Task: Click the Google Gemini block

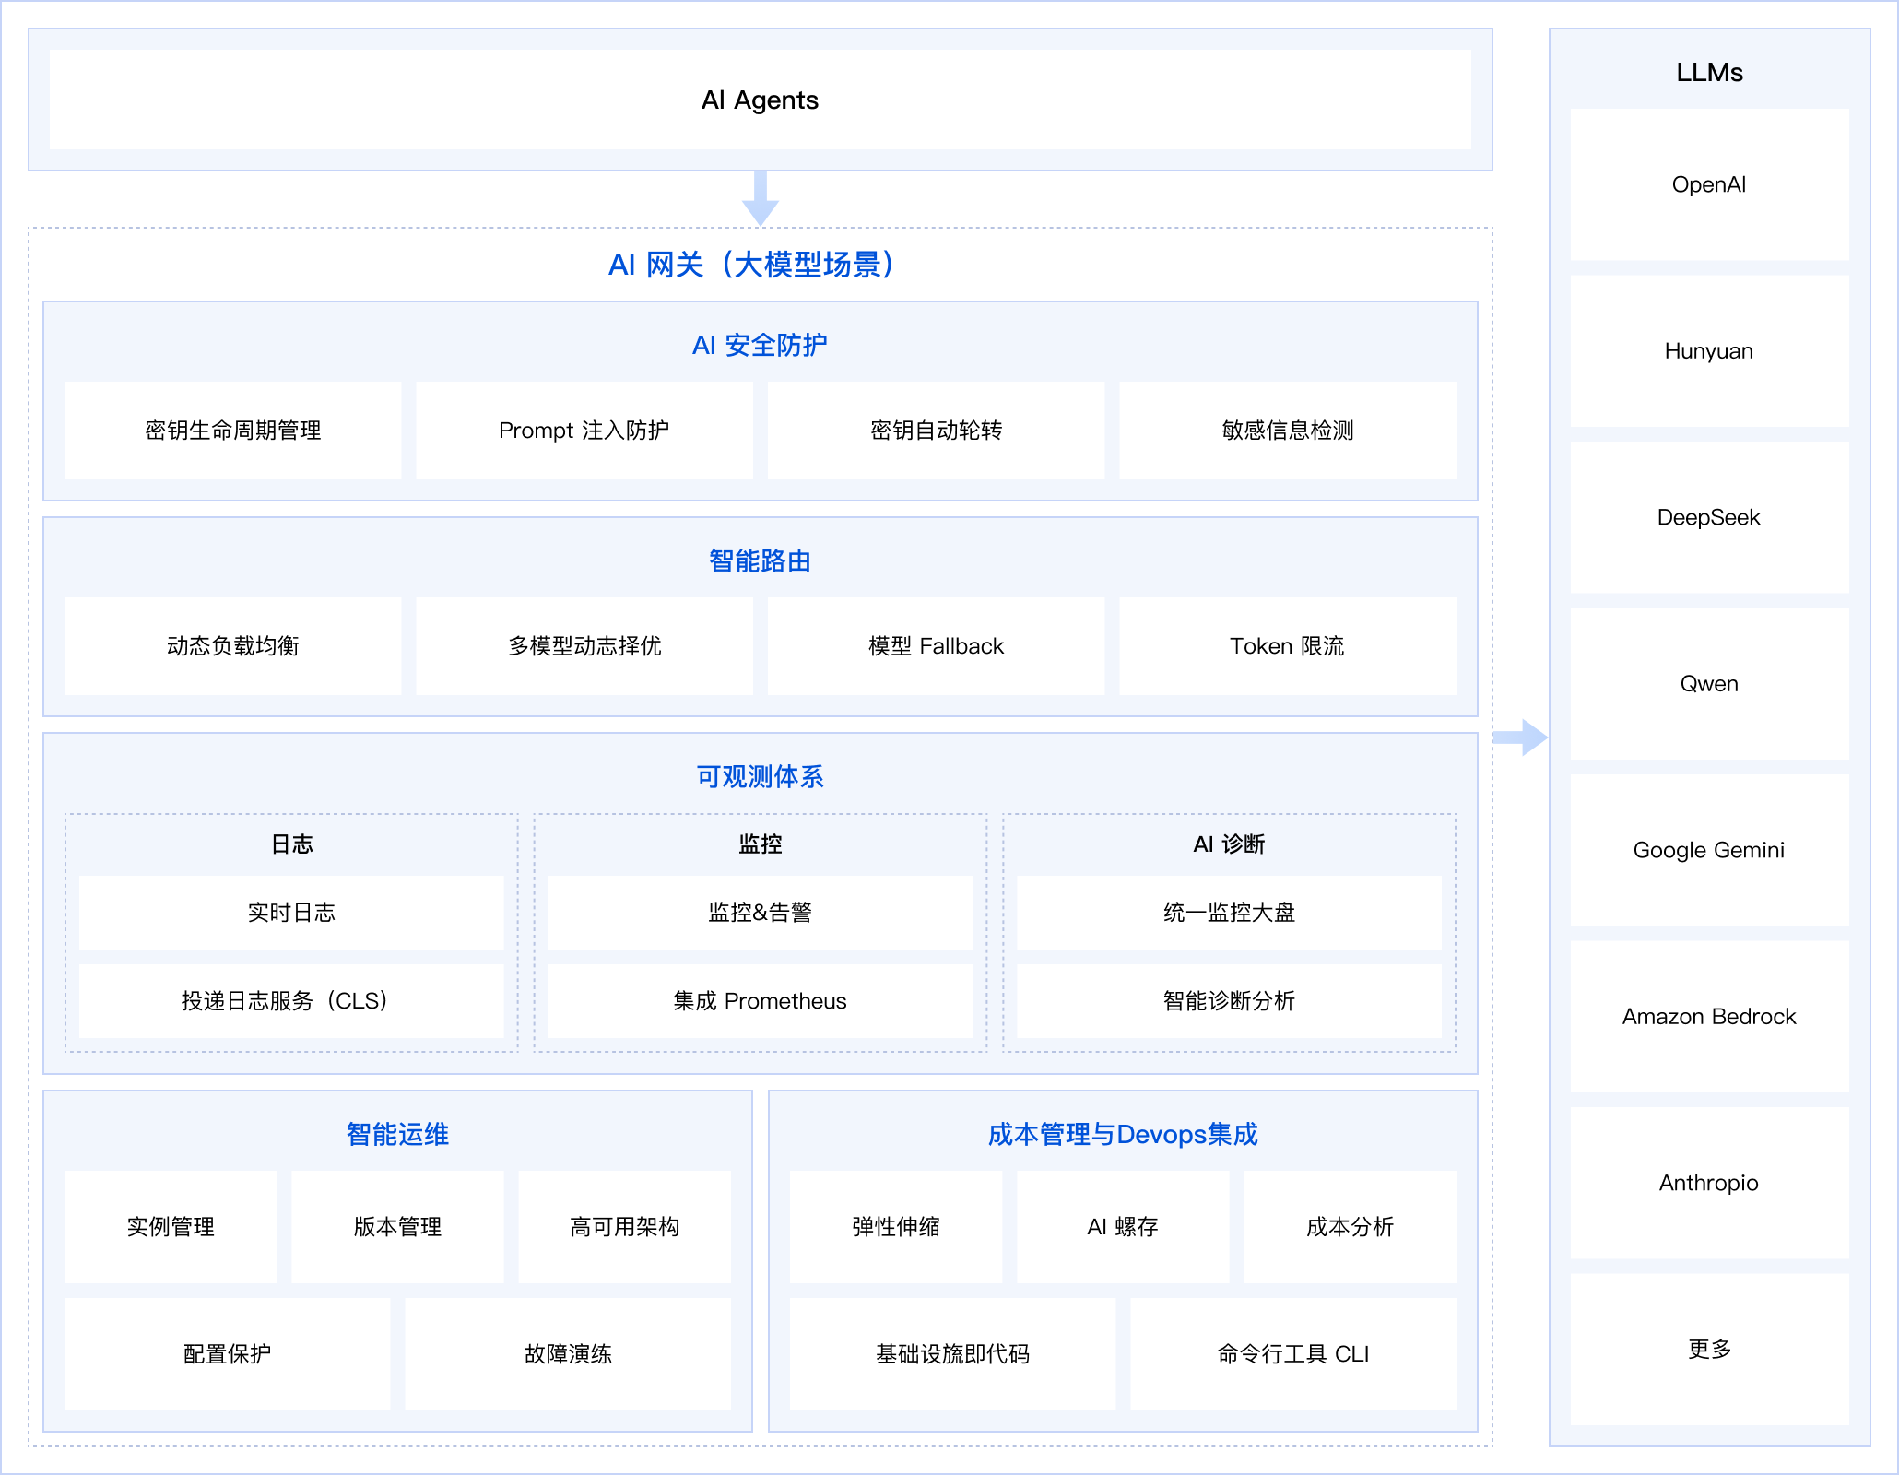Action: (1708, 850)
